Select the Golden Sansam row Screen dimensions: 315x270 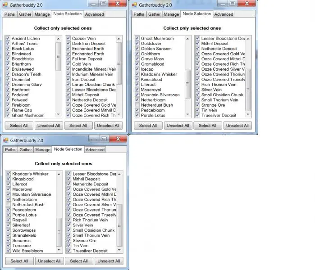point(160,49)
